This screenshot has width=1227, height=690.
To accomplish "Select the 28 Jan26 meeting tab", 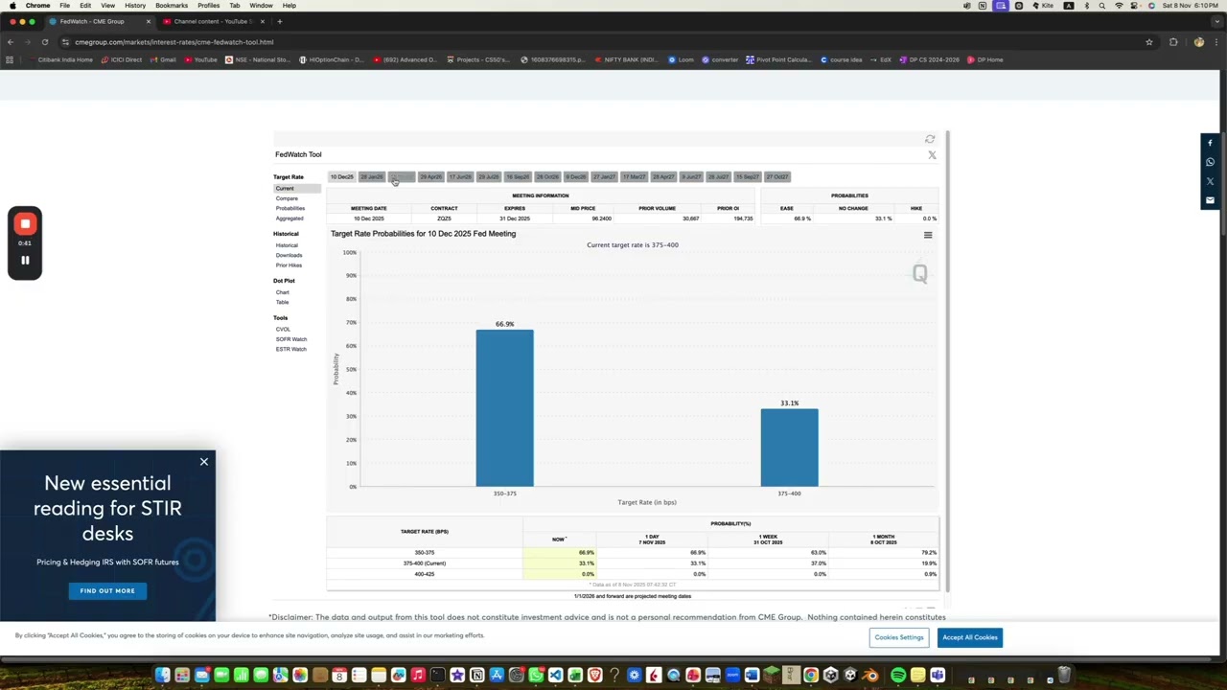I will coord(372,177).
